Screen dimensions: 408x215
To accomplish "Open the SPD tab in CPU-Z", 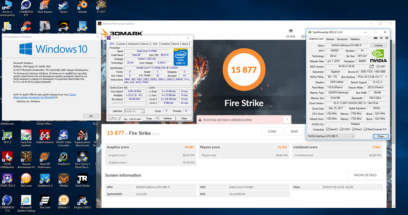I will pyautogui.click(x=155, y=44).
